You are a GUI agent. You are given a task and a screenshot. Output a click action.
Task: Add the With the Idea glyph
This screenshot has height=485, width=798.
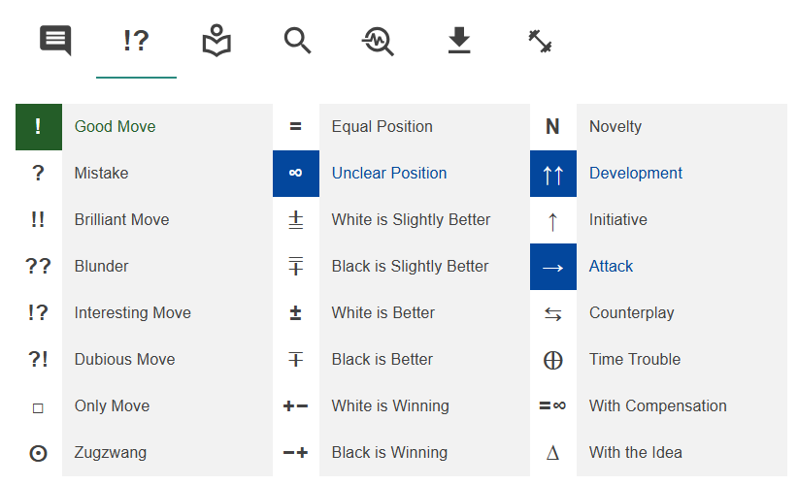click(x=658, y=453)
